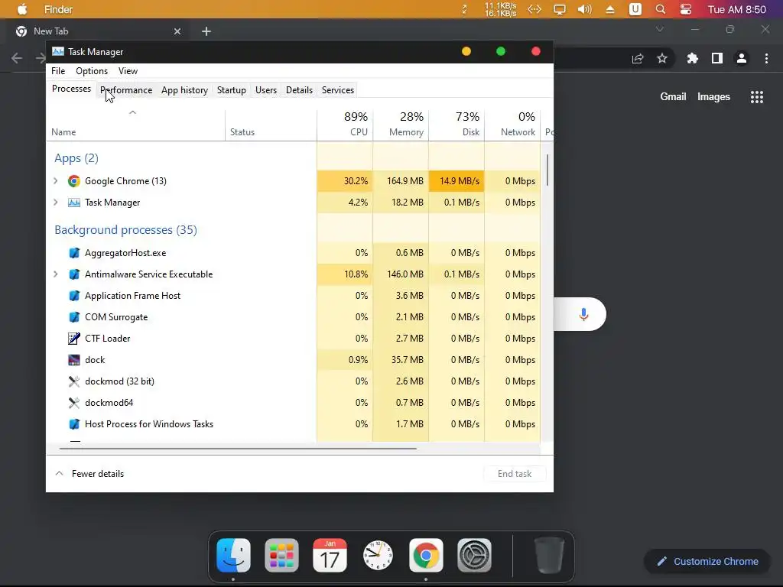This screenshot has width=783, height=587.
Task: Switch to the Performance tab
Action: (126, 90)
